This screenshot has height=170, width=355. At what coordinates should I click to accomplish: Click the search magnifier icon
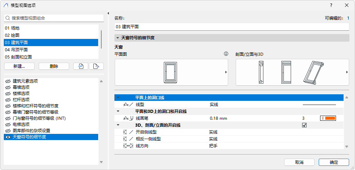click(x=8, y=18)
